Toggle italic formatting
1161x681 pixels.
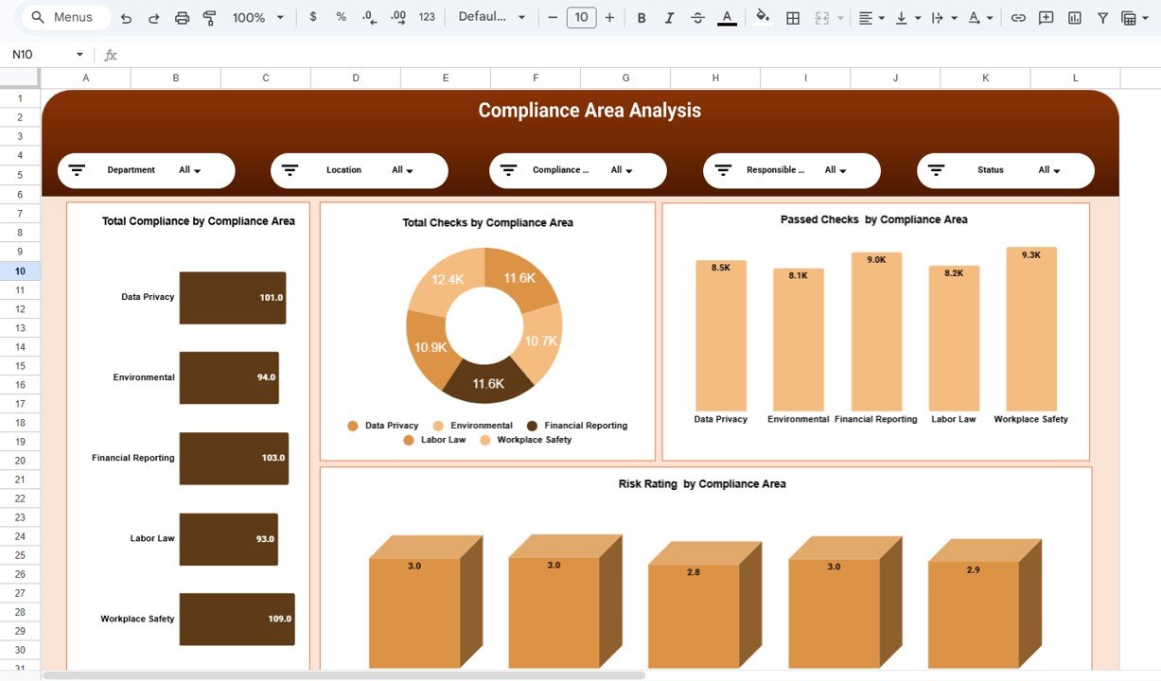click(669, 17)
